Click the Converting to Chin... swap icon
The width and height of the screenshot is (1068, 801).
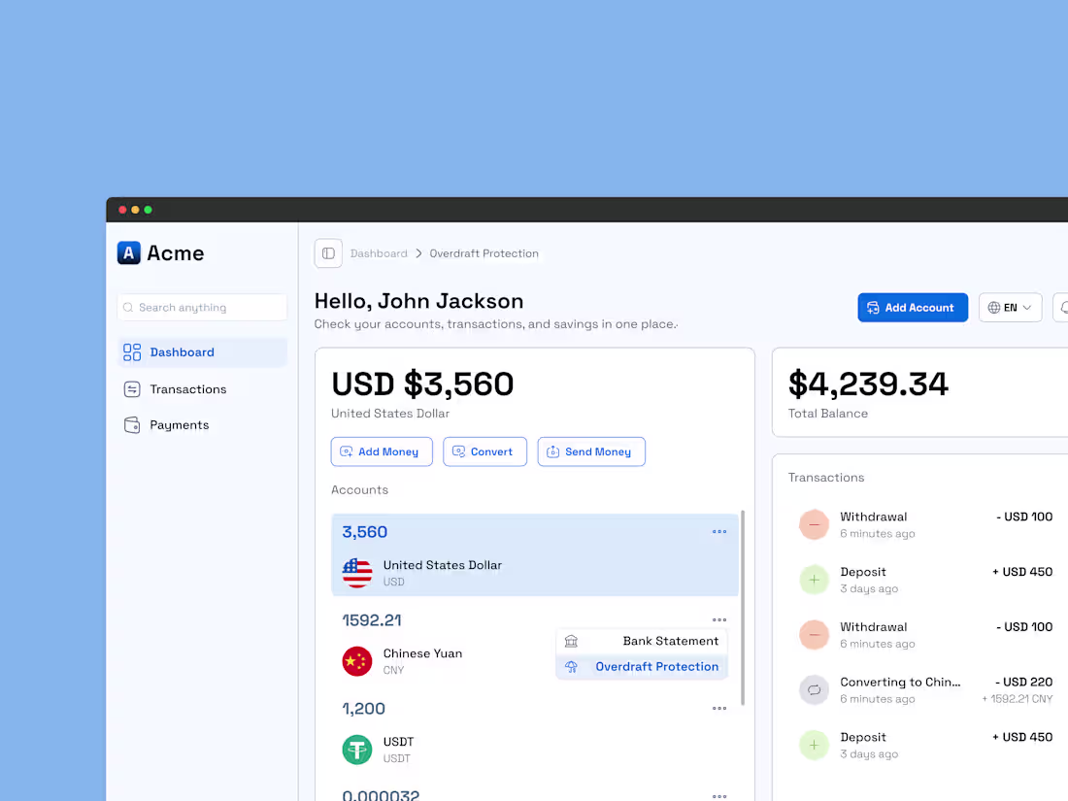click(814, 690)
